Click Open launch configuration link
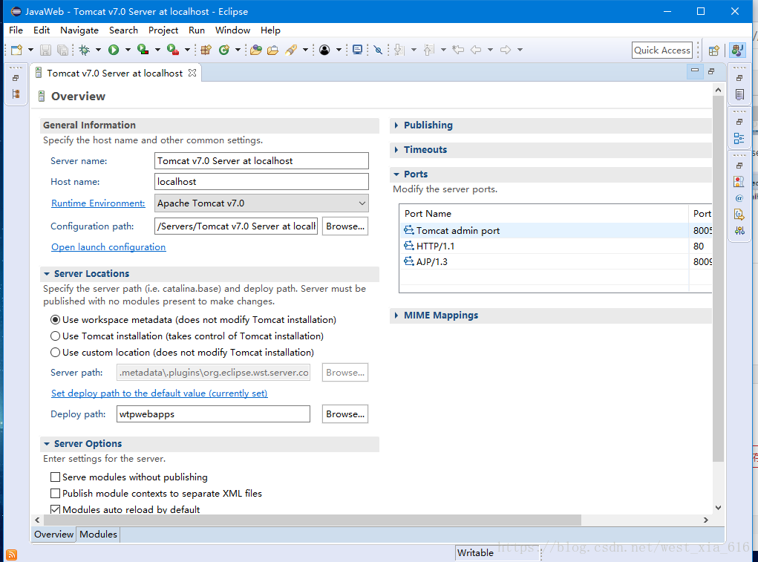The image size is (758, 562). pyautogui.click(x=108, y=247)
